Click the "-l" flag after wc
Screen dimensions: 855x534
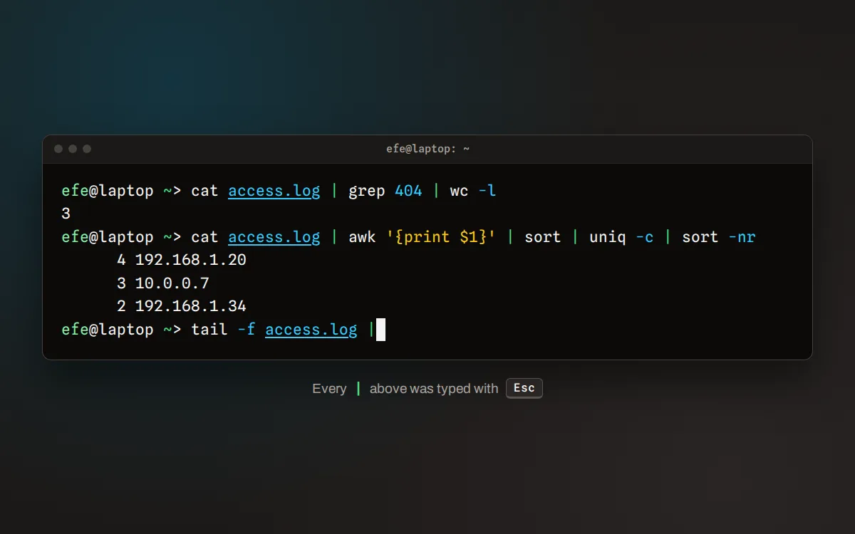(x=487, y=191)
